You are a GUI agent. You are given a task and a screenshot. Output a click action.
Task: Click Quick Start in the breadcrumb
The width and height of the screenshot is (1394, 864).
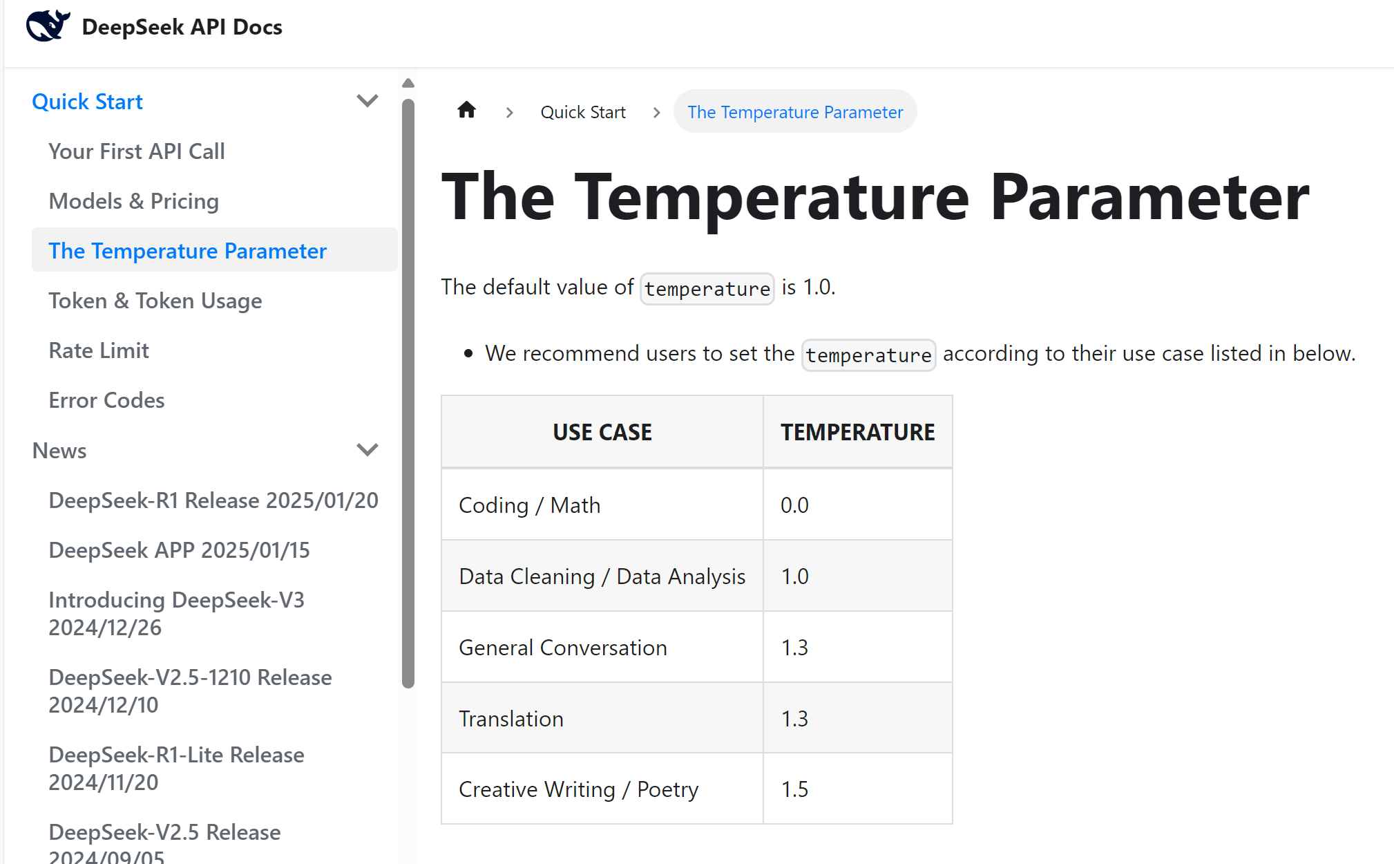click(x=583, y=112)
